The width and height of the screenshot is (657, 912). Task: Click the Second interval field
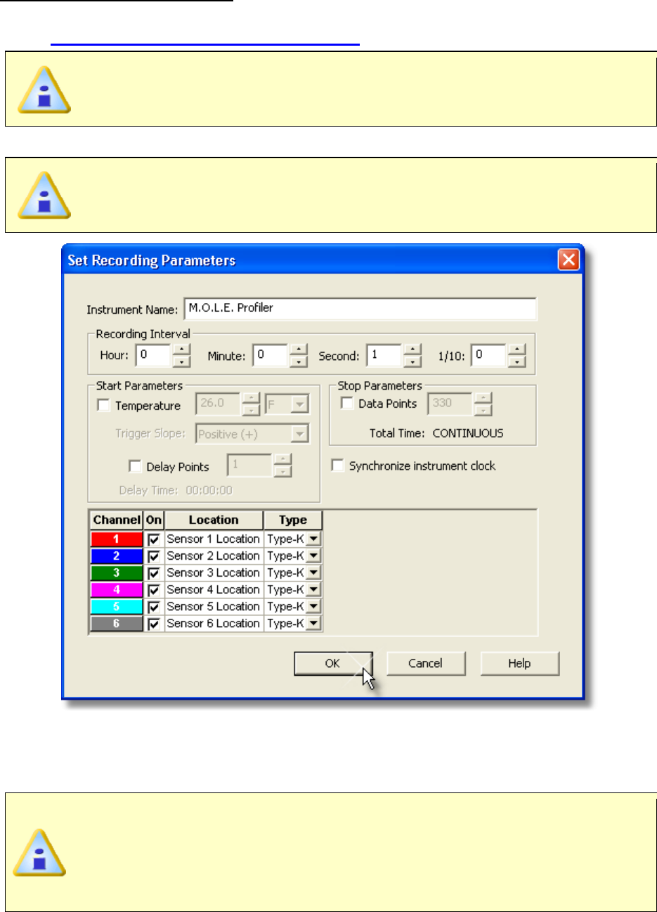tap(384, 355)
